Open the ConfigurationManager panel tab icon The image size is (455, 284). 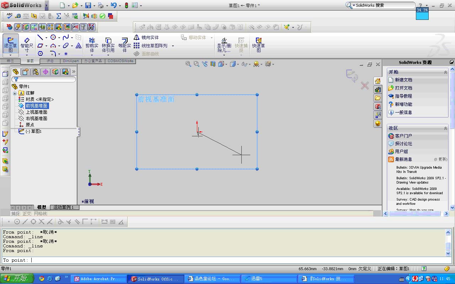point(36,72)
